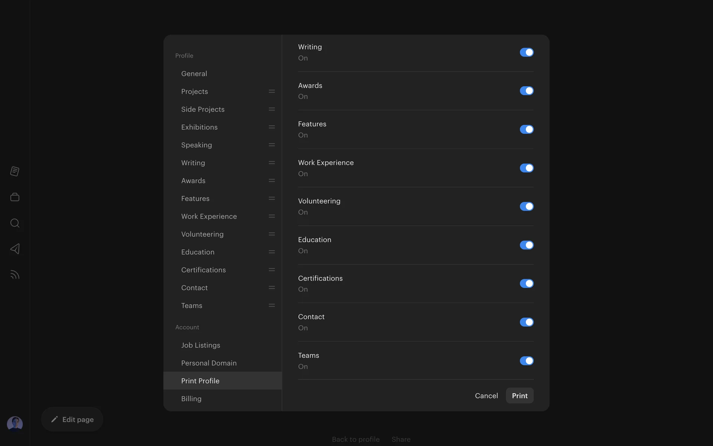Go to Personal Domain settings
Screen dimensions: 713x446
pyautogui.click(x=209, y=363)
